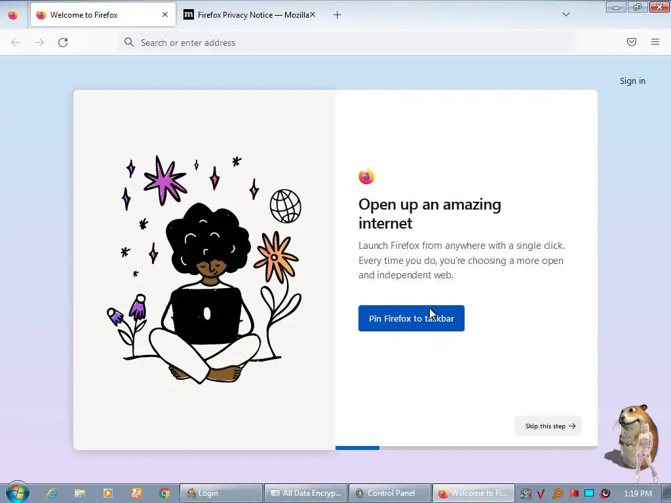Click the blue monitor system tray icon

589,494
